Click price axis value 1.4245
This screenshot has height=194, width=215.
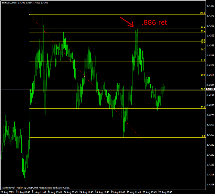(211, 145)
